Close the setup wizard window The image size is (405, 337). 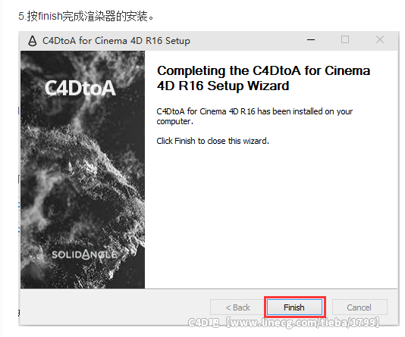click(380, 39)
